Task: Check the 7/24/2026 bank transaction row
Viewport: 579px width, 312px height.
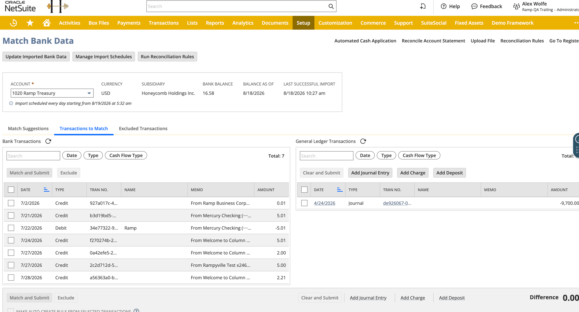Action: coord(11,240)
